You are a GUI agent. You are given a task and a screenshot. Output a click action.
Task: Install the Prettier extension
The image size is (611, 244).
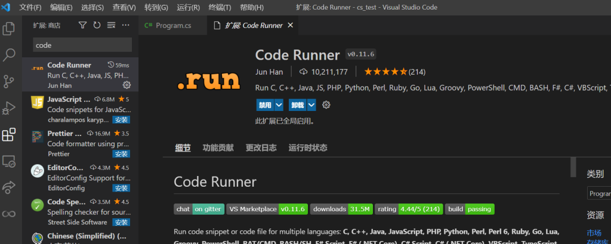tap(121, 154)
